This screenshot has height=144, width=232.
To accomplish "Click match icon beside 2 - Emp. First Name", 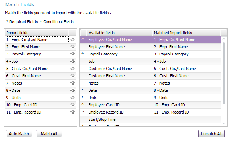I will 73,47.
